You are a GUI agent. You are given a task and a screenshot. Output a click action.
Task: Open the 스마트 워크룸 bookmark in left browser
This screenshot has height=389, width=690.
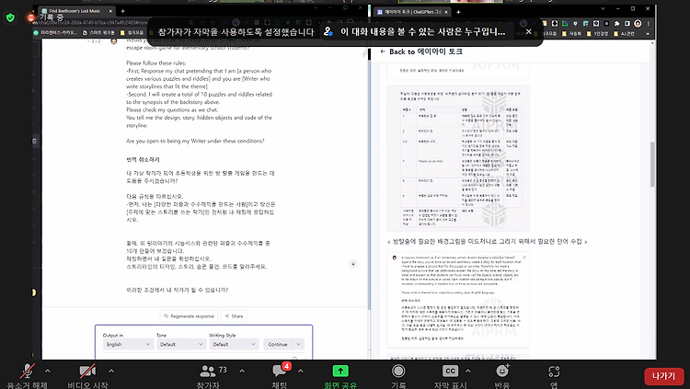98,32
